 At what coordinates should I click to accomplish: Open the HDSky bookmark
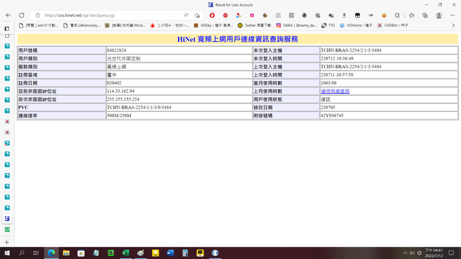coord(213,26)
